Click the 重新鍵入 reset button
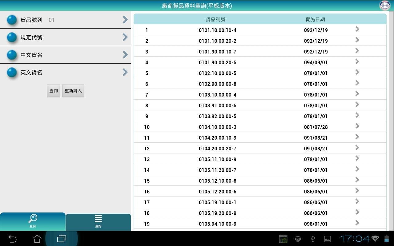This screenshot has width=394, height=246. pyautogui.click(x=73, y=91)
